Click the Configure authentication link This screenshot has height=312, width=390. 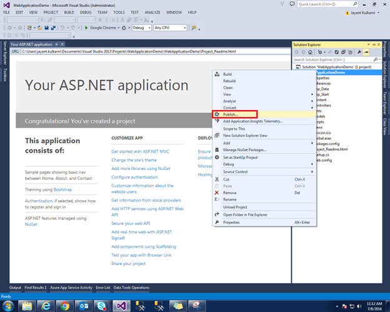[x=134, y=177]
